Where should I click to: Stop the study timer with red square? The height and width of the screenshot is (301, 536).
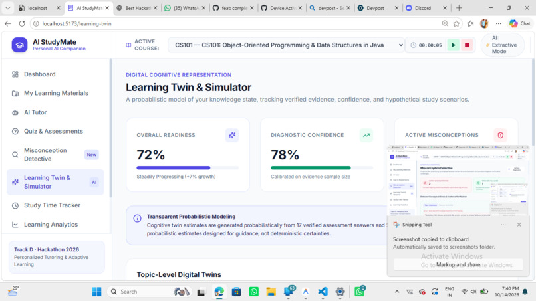tap(467, 45)
